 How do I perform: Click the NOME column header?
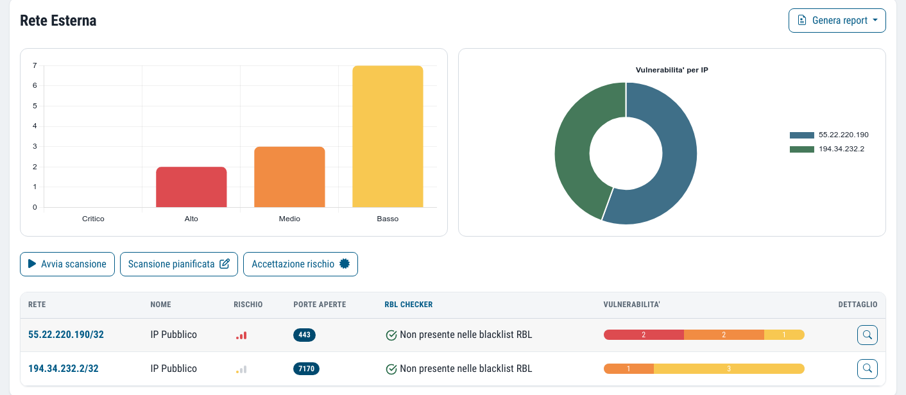point(160,305)
